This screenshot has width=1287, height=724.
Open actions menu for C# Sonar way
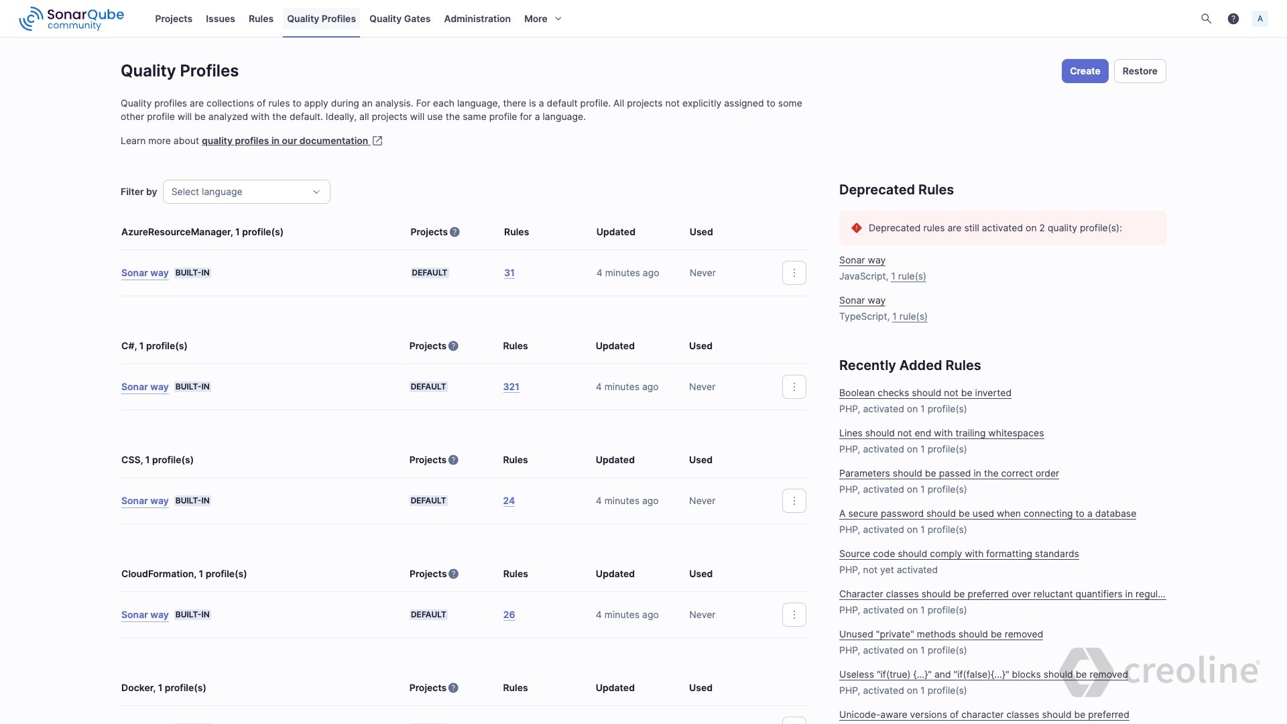click(x=794, y=387)
